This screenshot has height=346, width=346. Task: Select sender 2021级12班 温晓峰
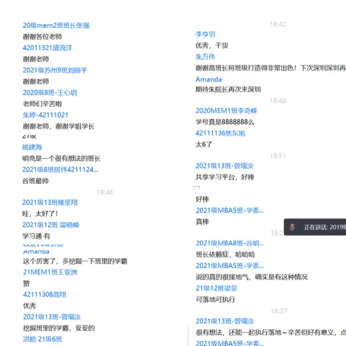(51, 225)
